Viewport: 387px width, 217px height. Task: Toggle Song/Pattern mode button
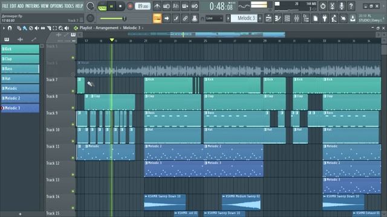click(x=102, y=7)
